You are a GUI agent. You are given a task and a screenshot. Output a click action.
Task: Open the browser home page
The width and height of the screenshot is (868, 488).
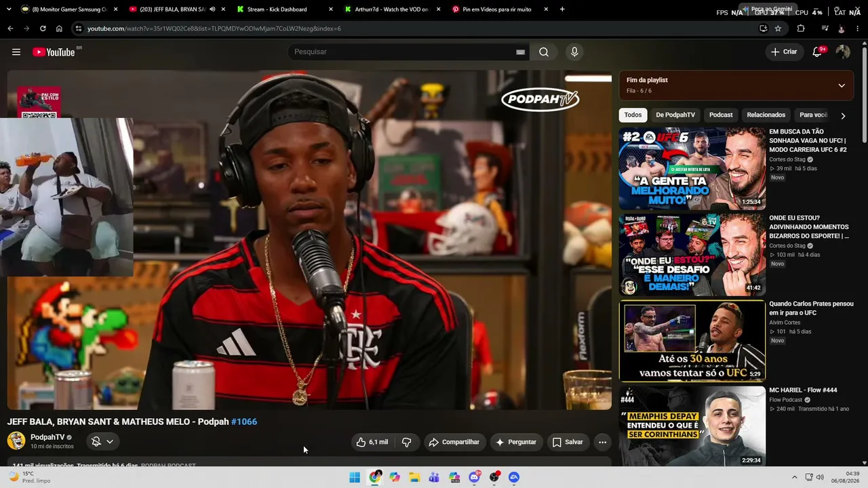tap(59, 28)
